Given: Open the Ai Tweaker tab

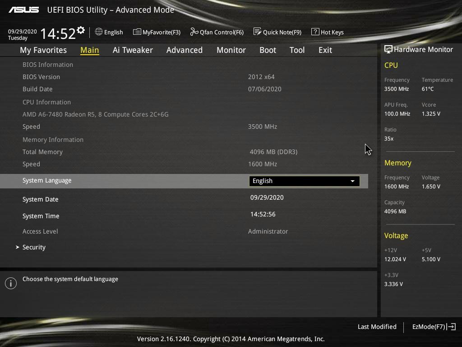Looking at the screenshot, I should click(133, 50).
